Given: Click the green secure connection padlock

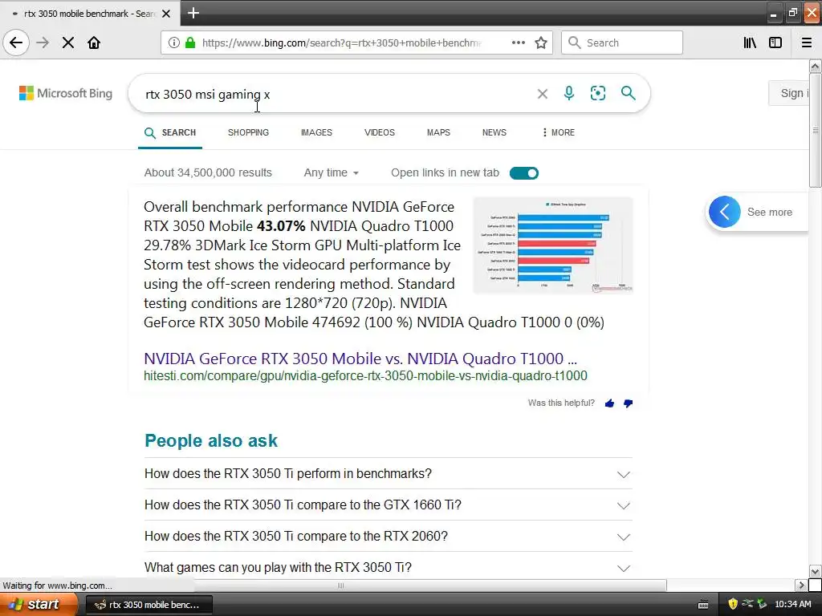Looking at the screenshot, I should [x=190, y=43].
